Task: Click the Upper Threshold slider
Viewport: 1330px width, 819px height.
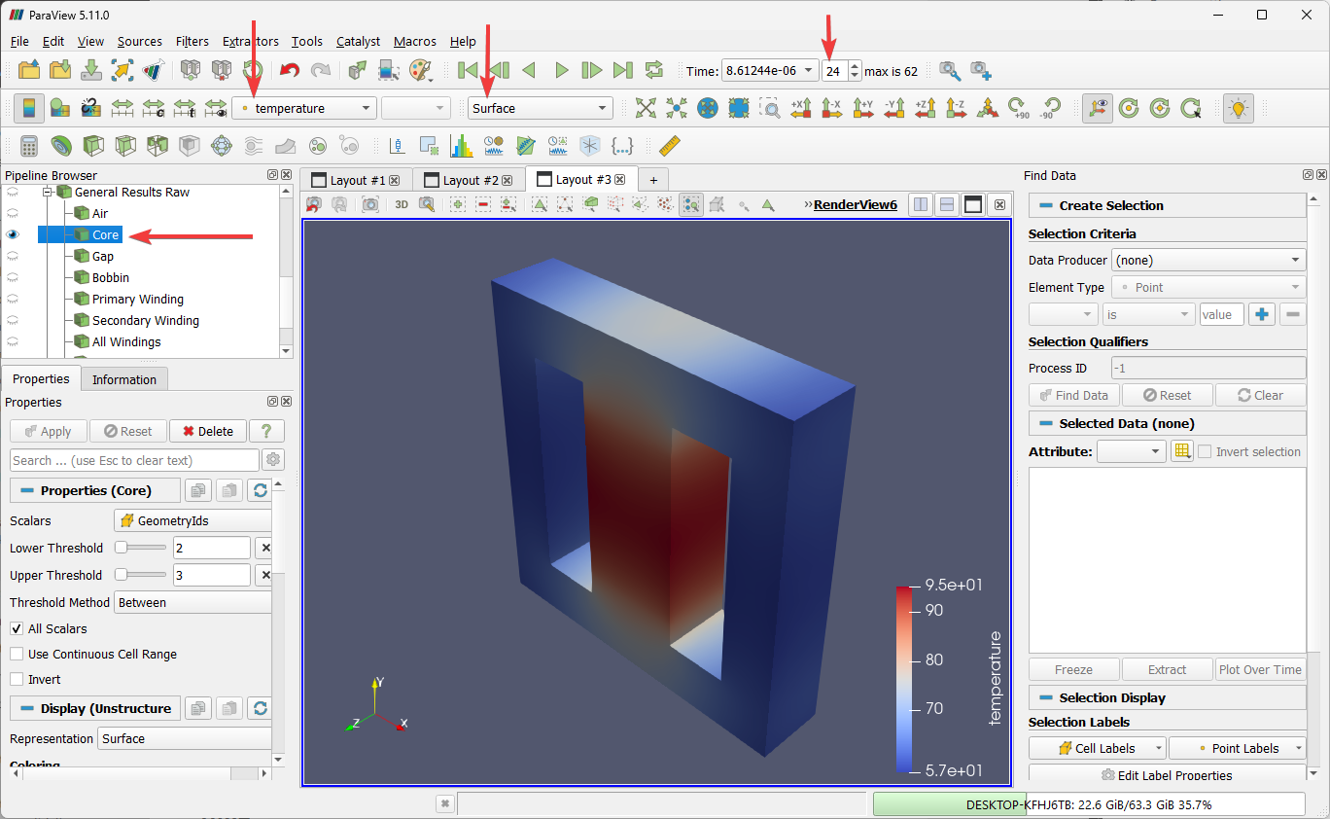Action: (141, 575)
